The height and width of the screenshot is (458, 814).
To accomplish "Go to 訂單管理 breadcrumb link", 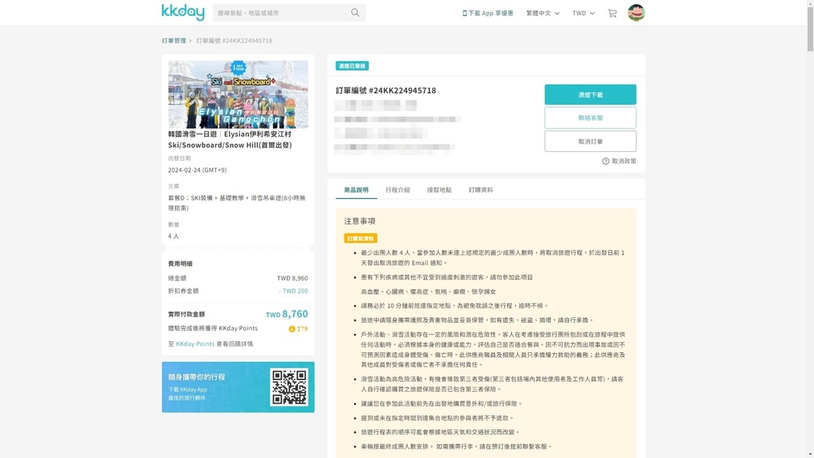I will point(174,41).
